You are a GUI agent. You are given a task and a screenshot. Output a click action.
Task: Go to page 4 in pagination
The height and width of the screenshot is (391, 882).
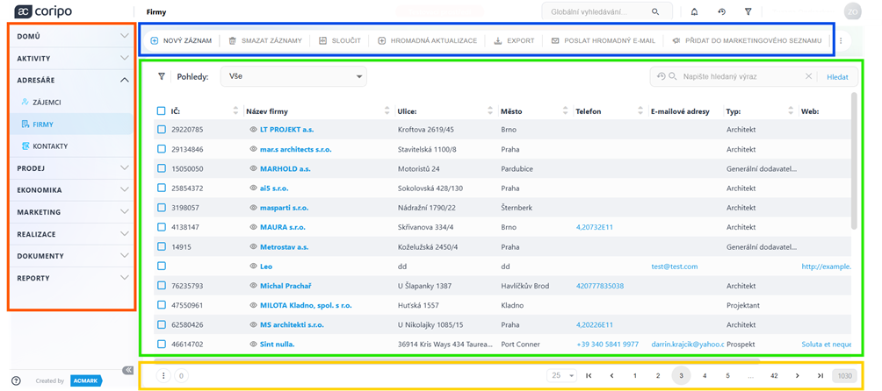click(x=705, y=376)
